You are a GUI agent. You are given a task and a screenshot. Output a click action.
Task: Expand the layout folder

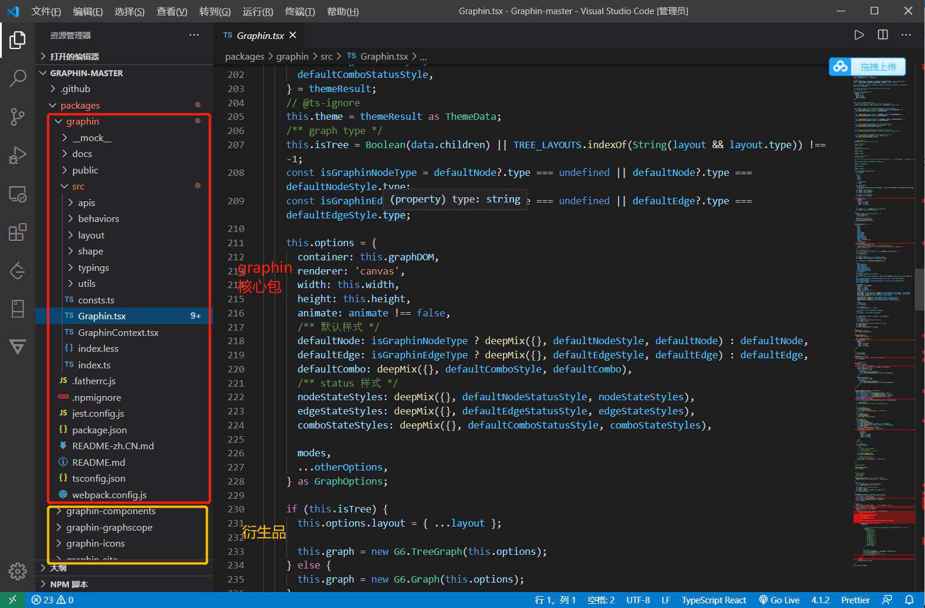(124, 235)
